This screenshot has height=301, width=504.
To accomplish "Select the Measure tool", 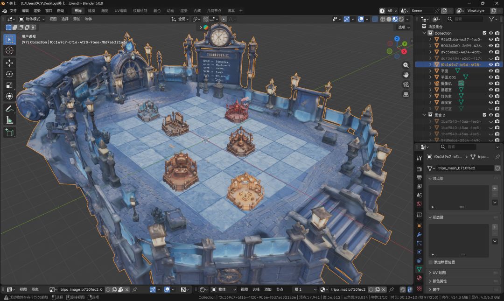I will 9,120.
